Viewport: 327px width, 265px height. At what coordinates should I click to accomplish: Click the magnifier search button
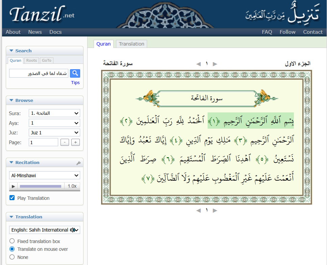[75, 73]
